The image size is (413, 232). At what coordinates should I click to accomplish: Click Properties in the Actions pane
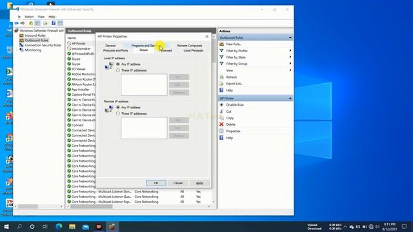point(233,131)
